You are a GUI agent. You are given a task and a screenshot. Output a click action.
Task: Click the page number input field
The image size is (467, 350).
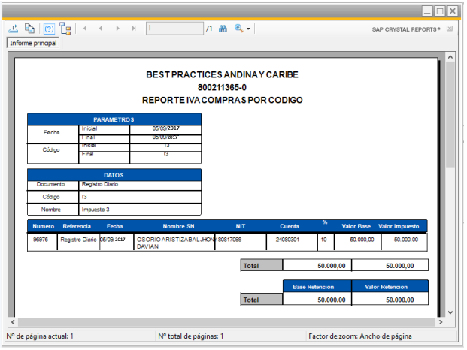tap(174, 29)
